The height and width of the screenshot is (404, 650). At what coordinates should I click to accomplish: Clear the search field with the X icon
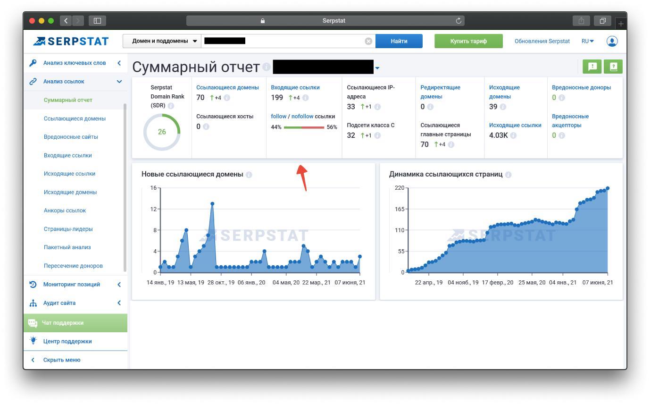368,41
